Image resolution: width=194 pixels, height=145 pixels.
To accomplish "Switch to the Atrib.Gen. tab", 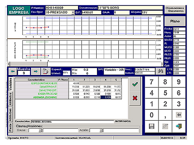I will [x=10, y=114].
